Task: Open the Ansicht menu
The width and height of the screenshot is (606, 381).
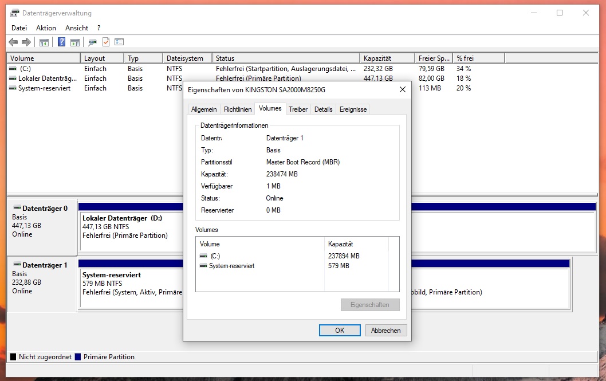Action: coord(77,28)
